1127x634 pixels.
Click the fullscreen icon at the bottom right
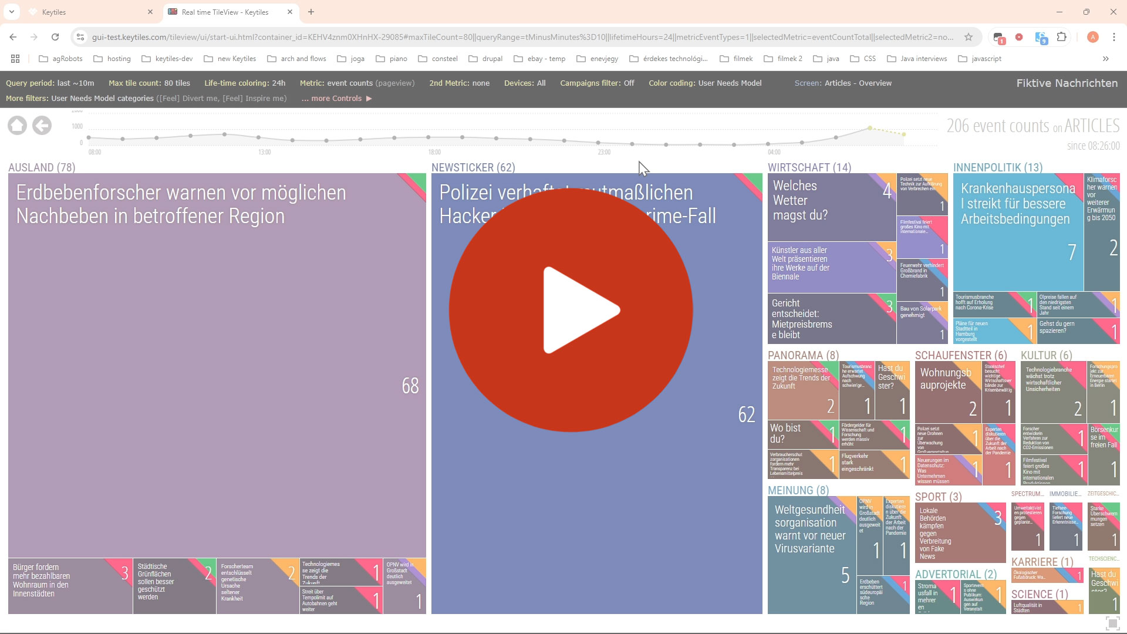tap(1112, 623)
